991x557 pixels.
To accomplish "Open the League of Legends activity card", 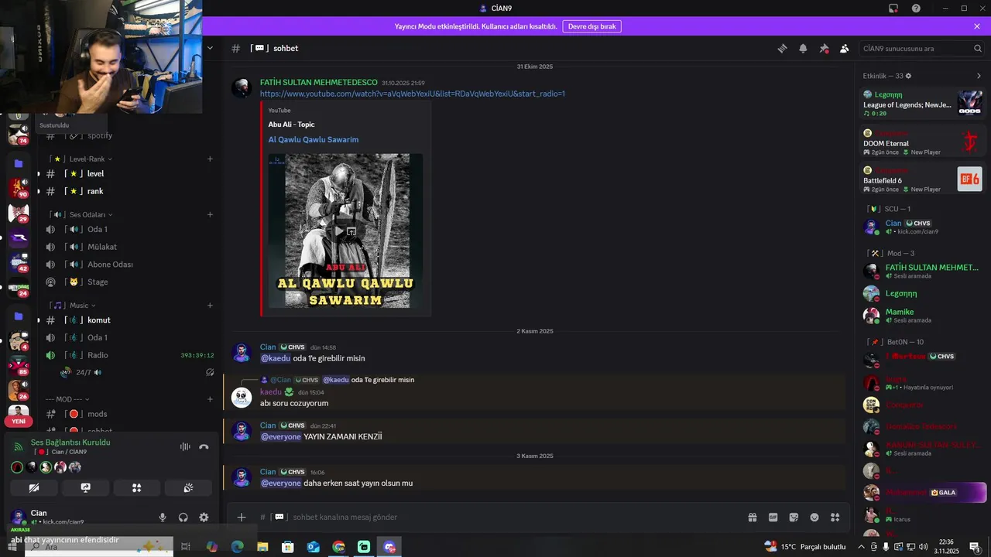I will [x=923, y=103].
